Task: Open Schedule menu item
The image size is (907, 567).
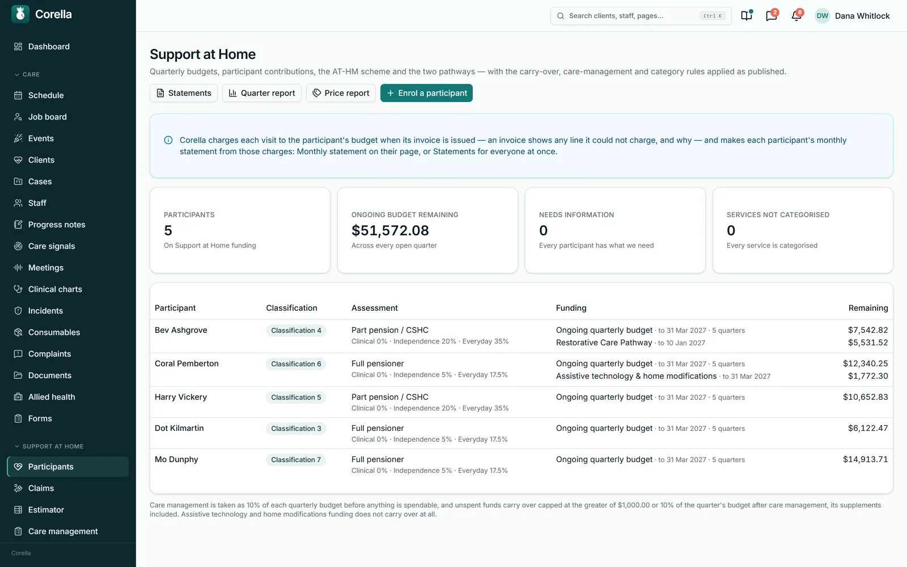Action: [68, 95]
